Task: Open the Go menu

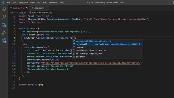Action: tap(39, 2)
